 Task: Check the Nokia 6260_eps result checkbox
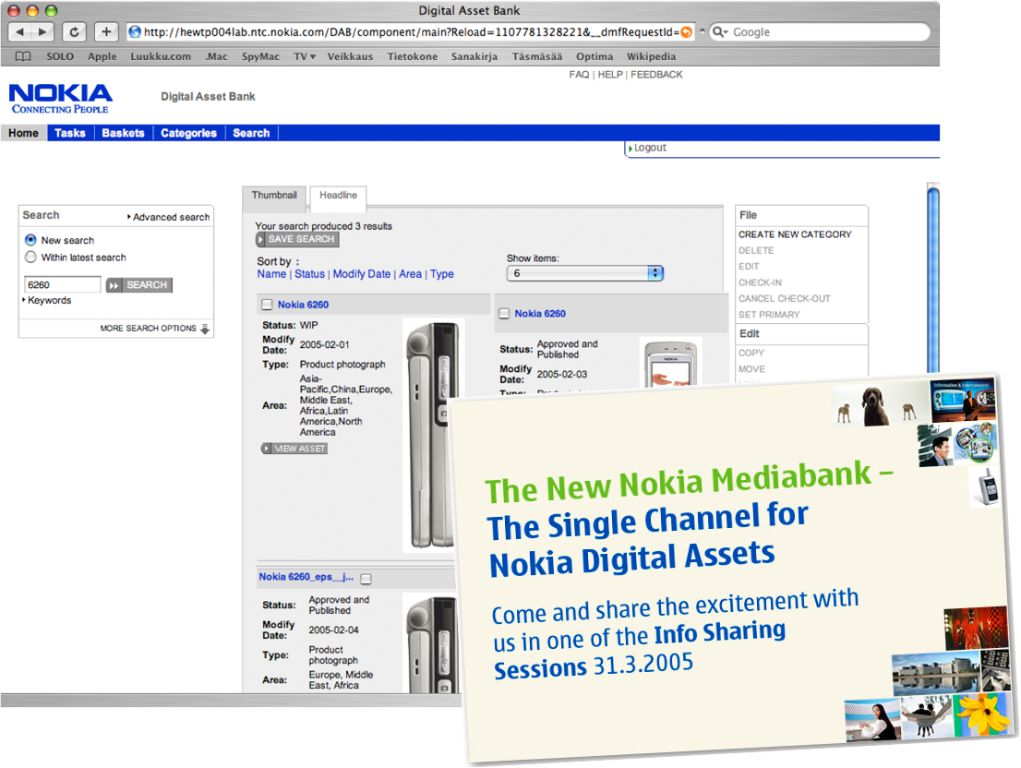[366, 579]
